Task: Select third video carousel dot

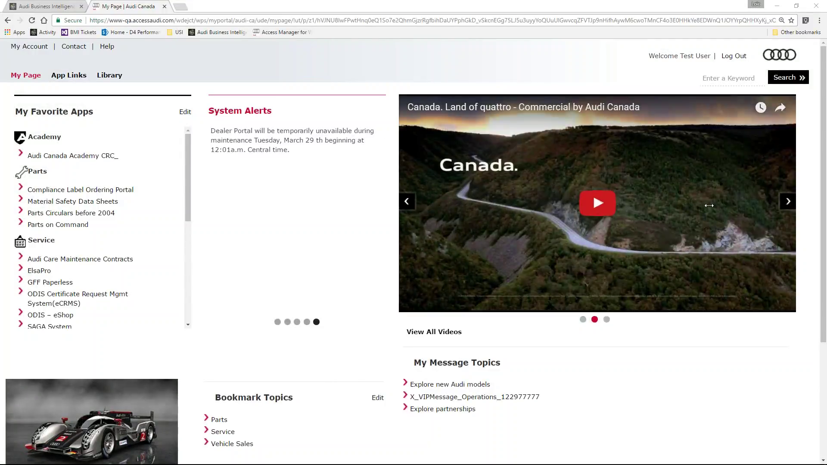Action: [x=606, y=319]
